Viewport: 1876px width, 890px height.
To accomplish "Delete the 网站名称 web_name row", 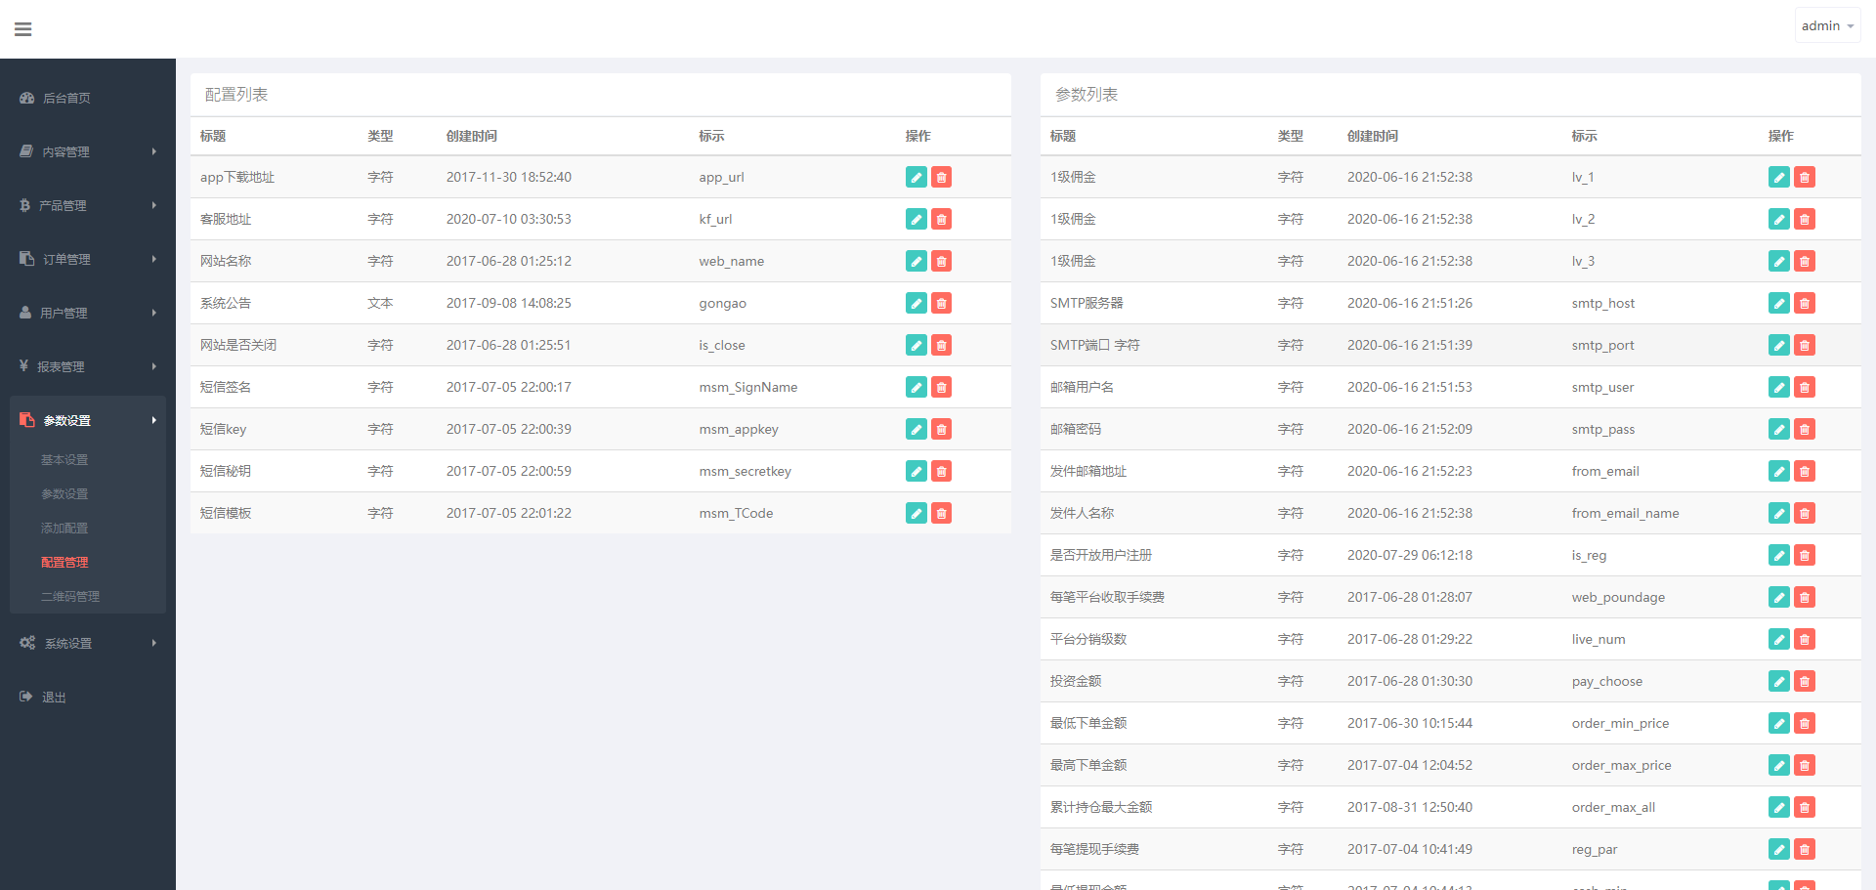I will pyautogui.click(x=941, y=261).
